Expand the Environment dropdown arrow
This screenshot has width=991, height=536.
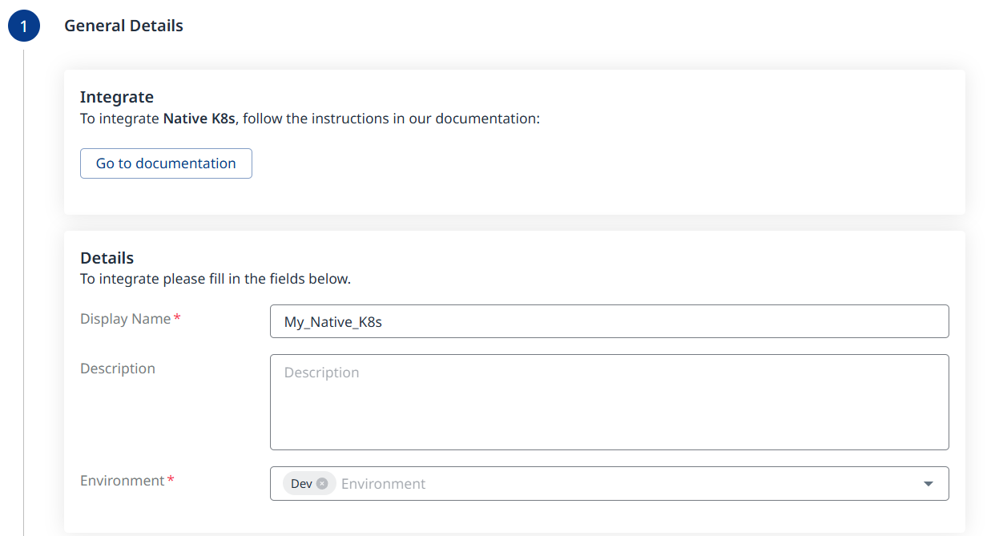pyautogui.click(x=929, y=484)
